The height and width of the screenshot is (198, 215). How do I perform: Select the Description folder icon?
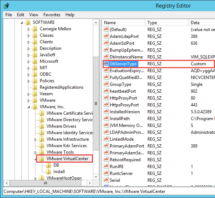[x=35, y=48]
